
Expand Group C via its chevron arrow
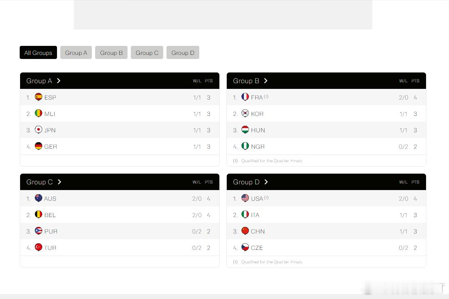59,182
